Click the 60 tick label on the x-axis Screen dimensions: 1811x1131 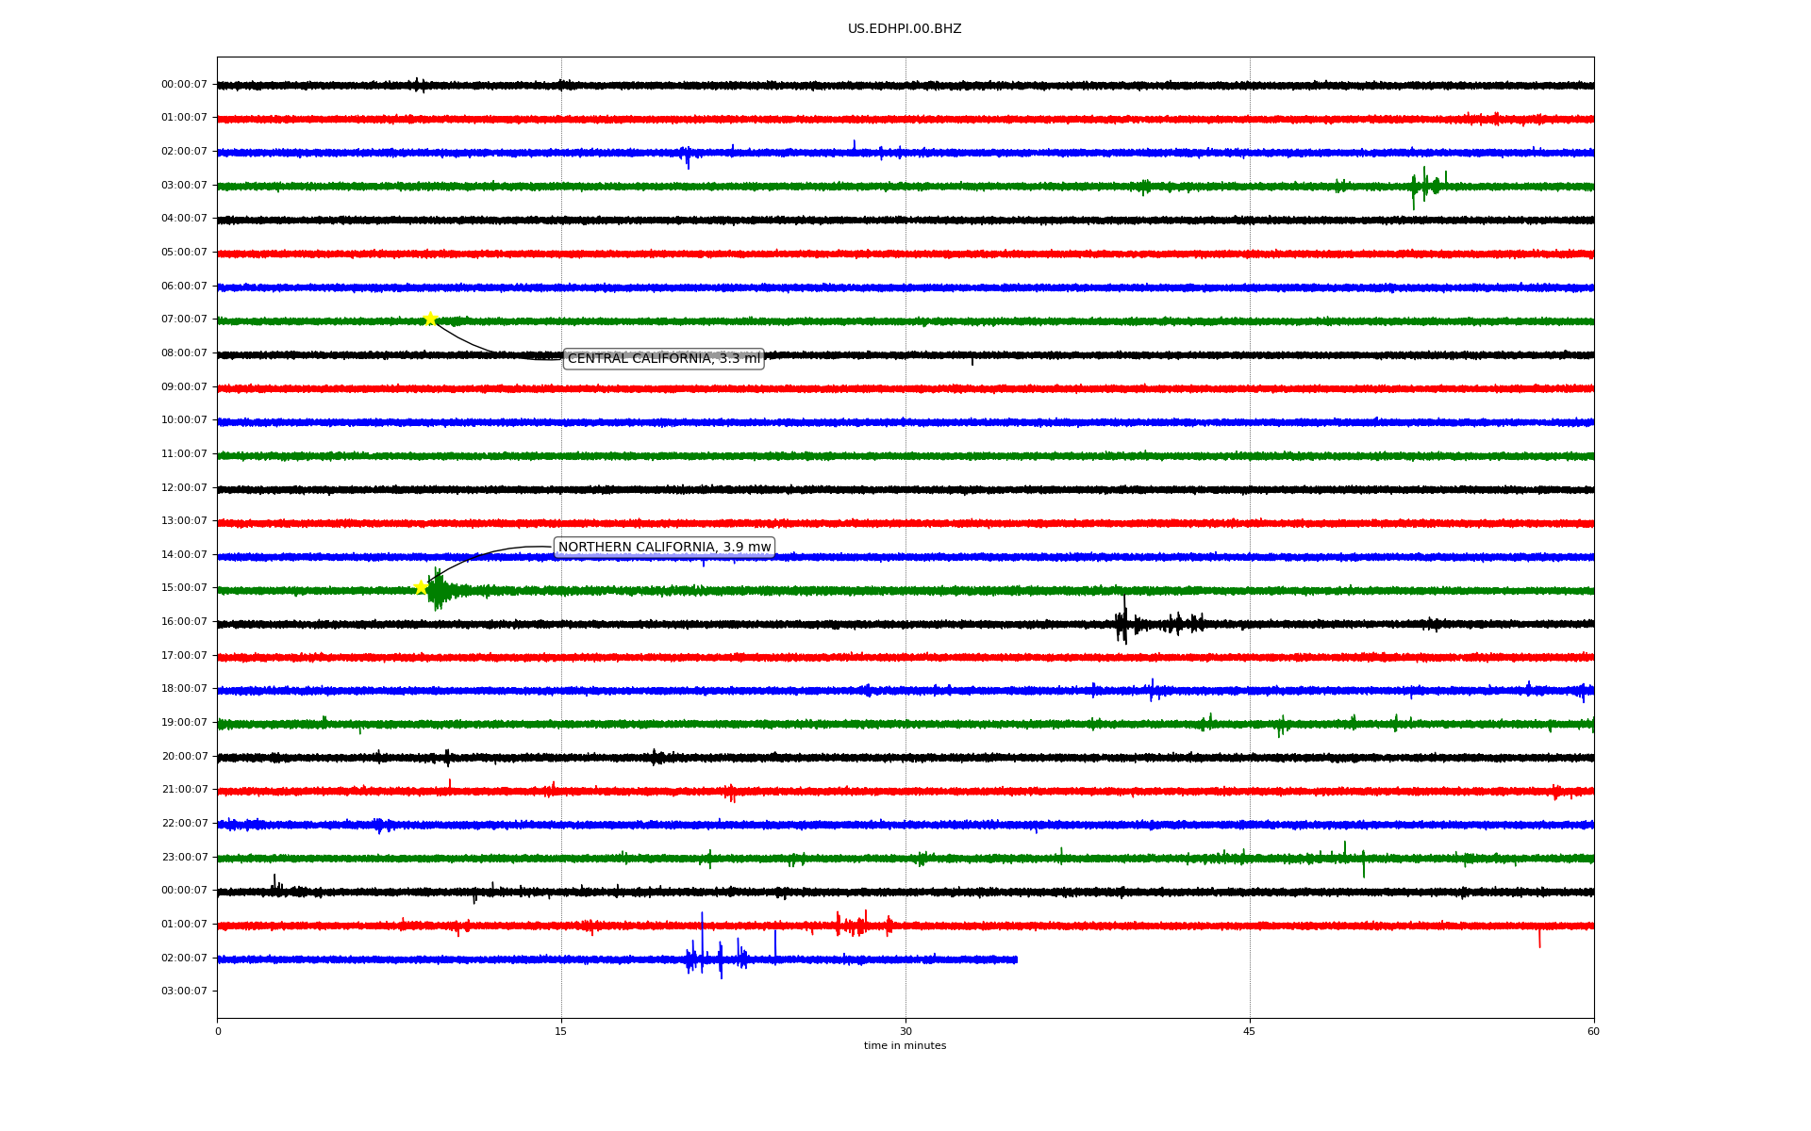click(1593, 1032)
